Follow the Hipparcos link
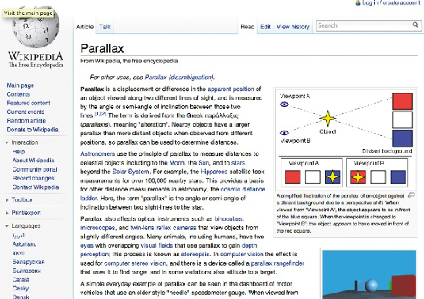This screenshot has width=424, height=299. (x=214, y=172)
